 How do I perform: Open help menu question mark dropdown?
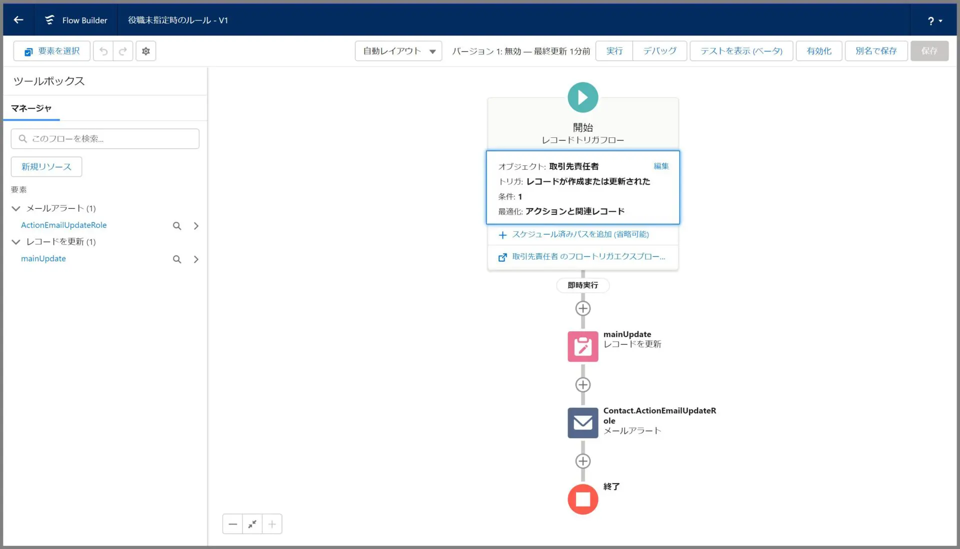tap(934, 21)
